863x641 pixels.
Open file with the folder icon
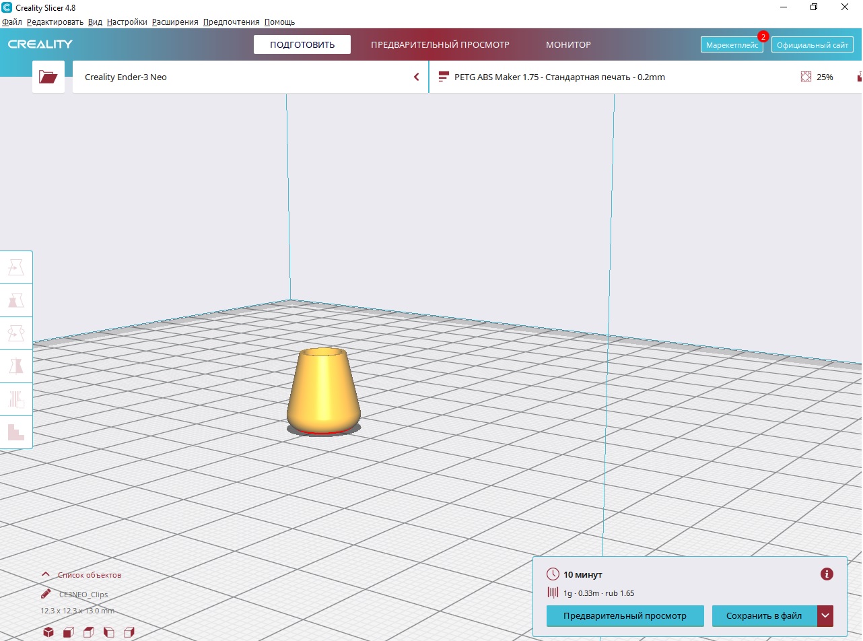tap(48, 77)
